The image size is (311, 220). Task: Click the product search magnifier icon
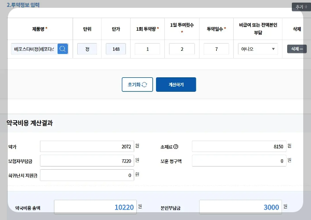[x=63, y=49]
